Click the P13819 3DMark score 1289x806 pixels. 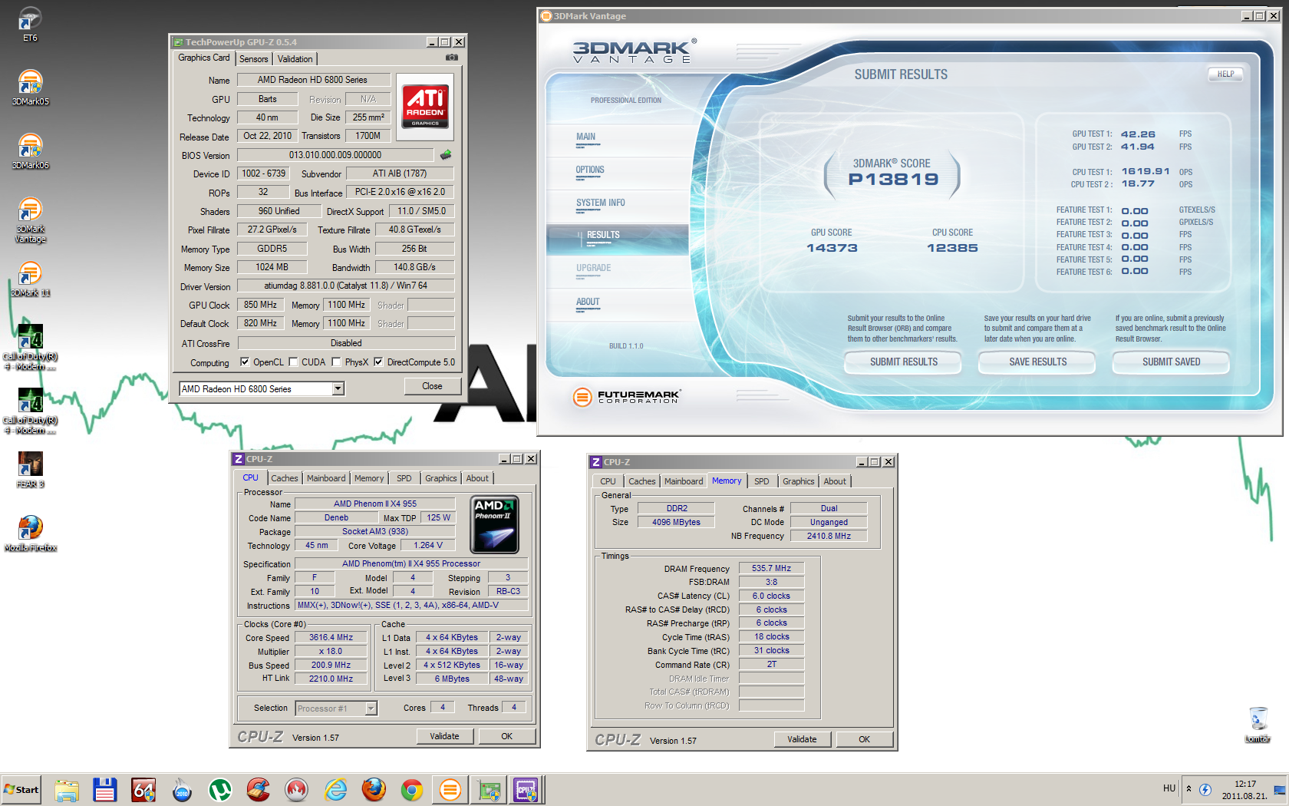coord(892,179)
